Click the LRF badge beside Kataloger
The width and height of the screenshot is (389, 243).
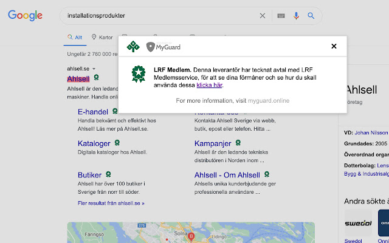pos(117,143)
